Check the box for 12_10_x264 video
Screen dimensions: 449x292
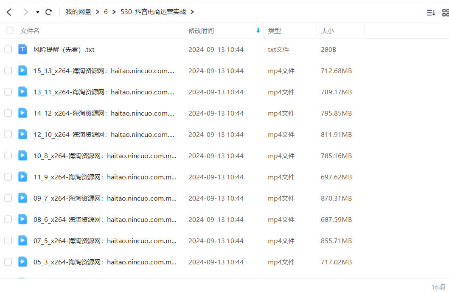(x=8, y=134)
